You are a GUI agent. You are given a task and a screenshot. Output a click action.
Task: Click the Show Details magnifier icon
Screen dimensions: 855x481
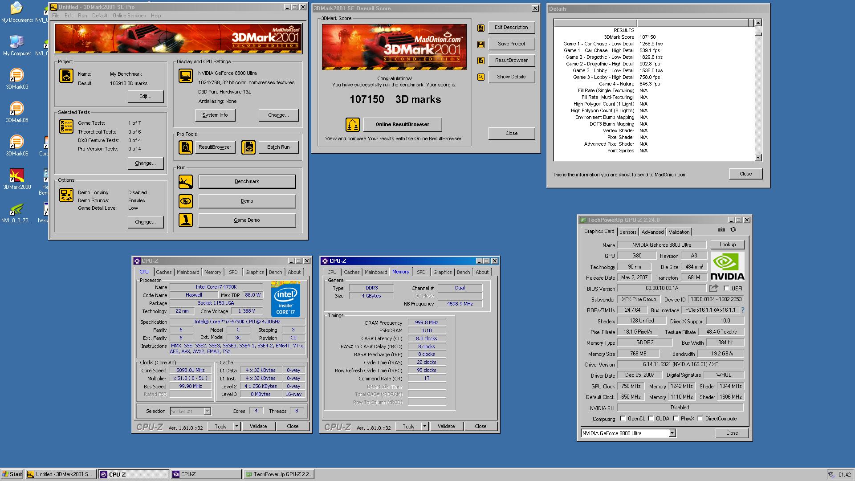point(481,77)
